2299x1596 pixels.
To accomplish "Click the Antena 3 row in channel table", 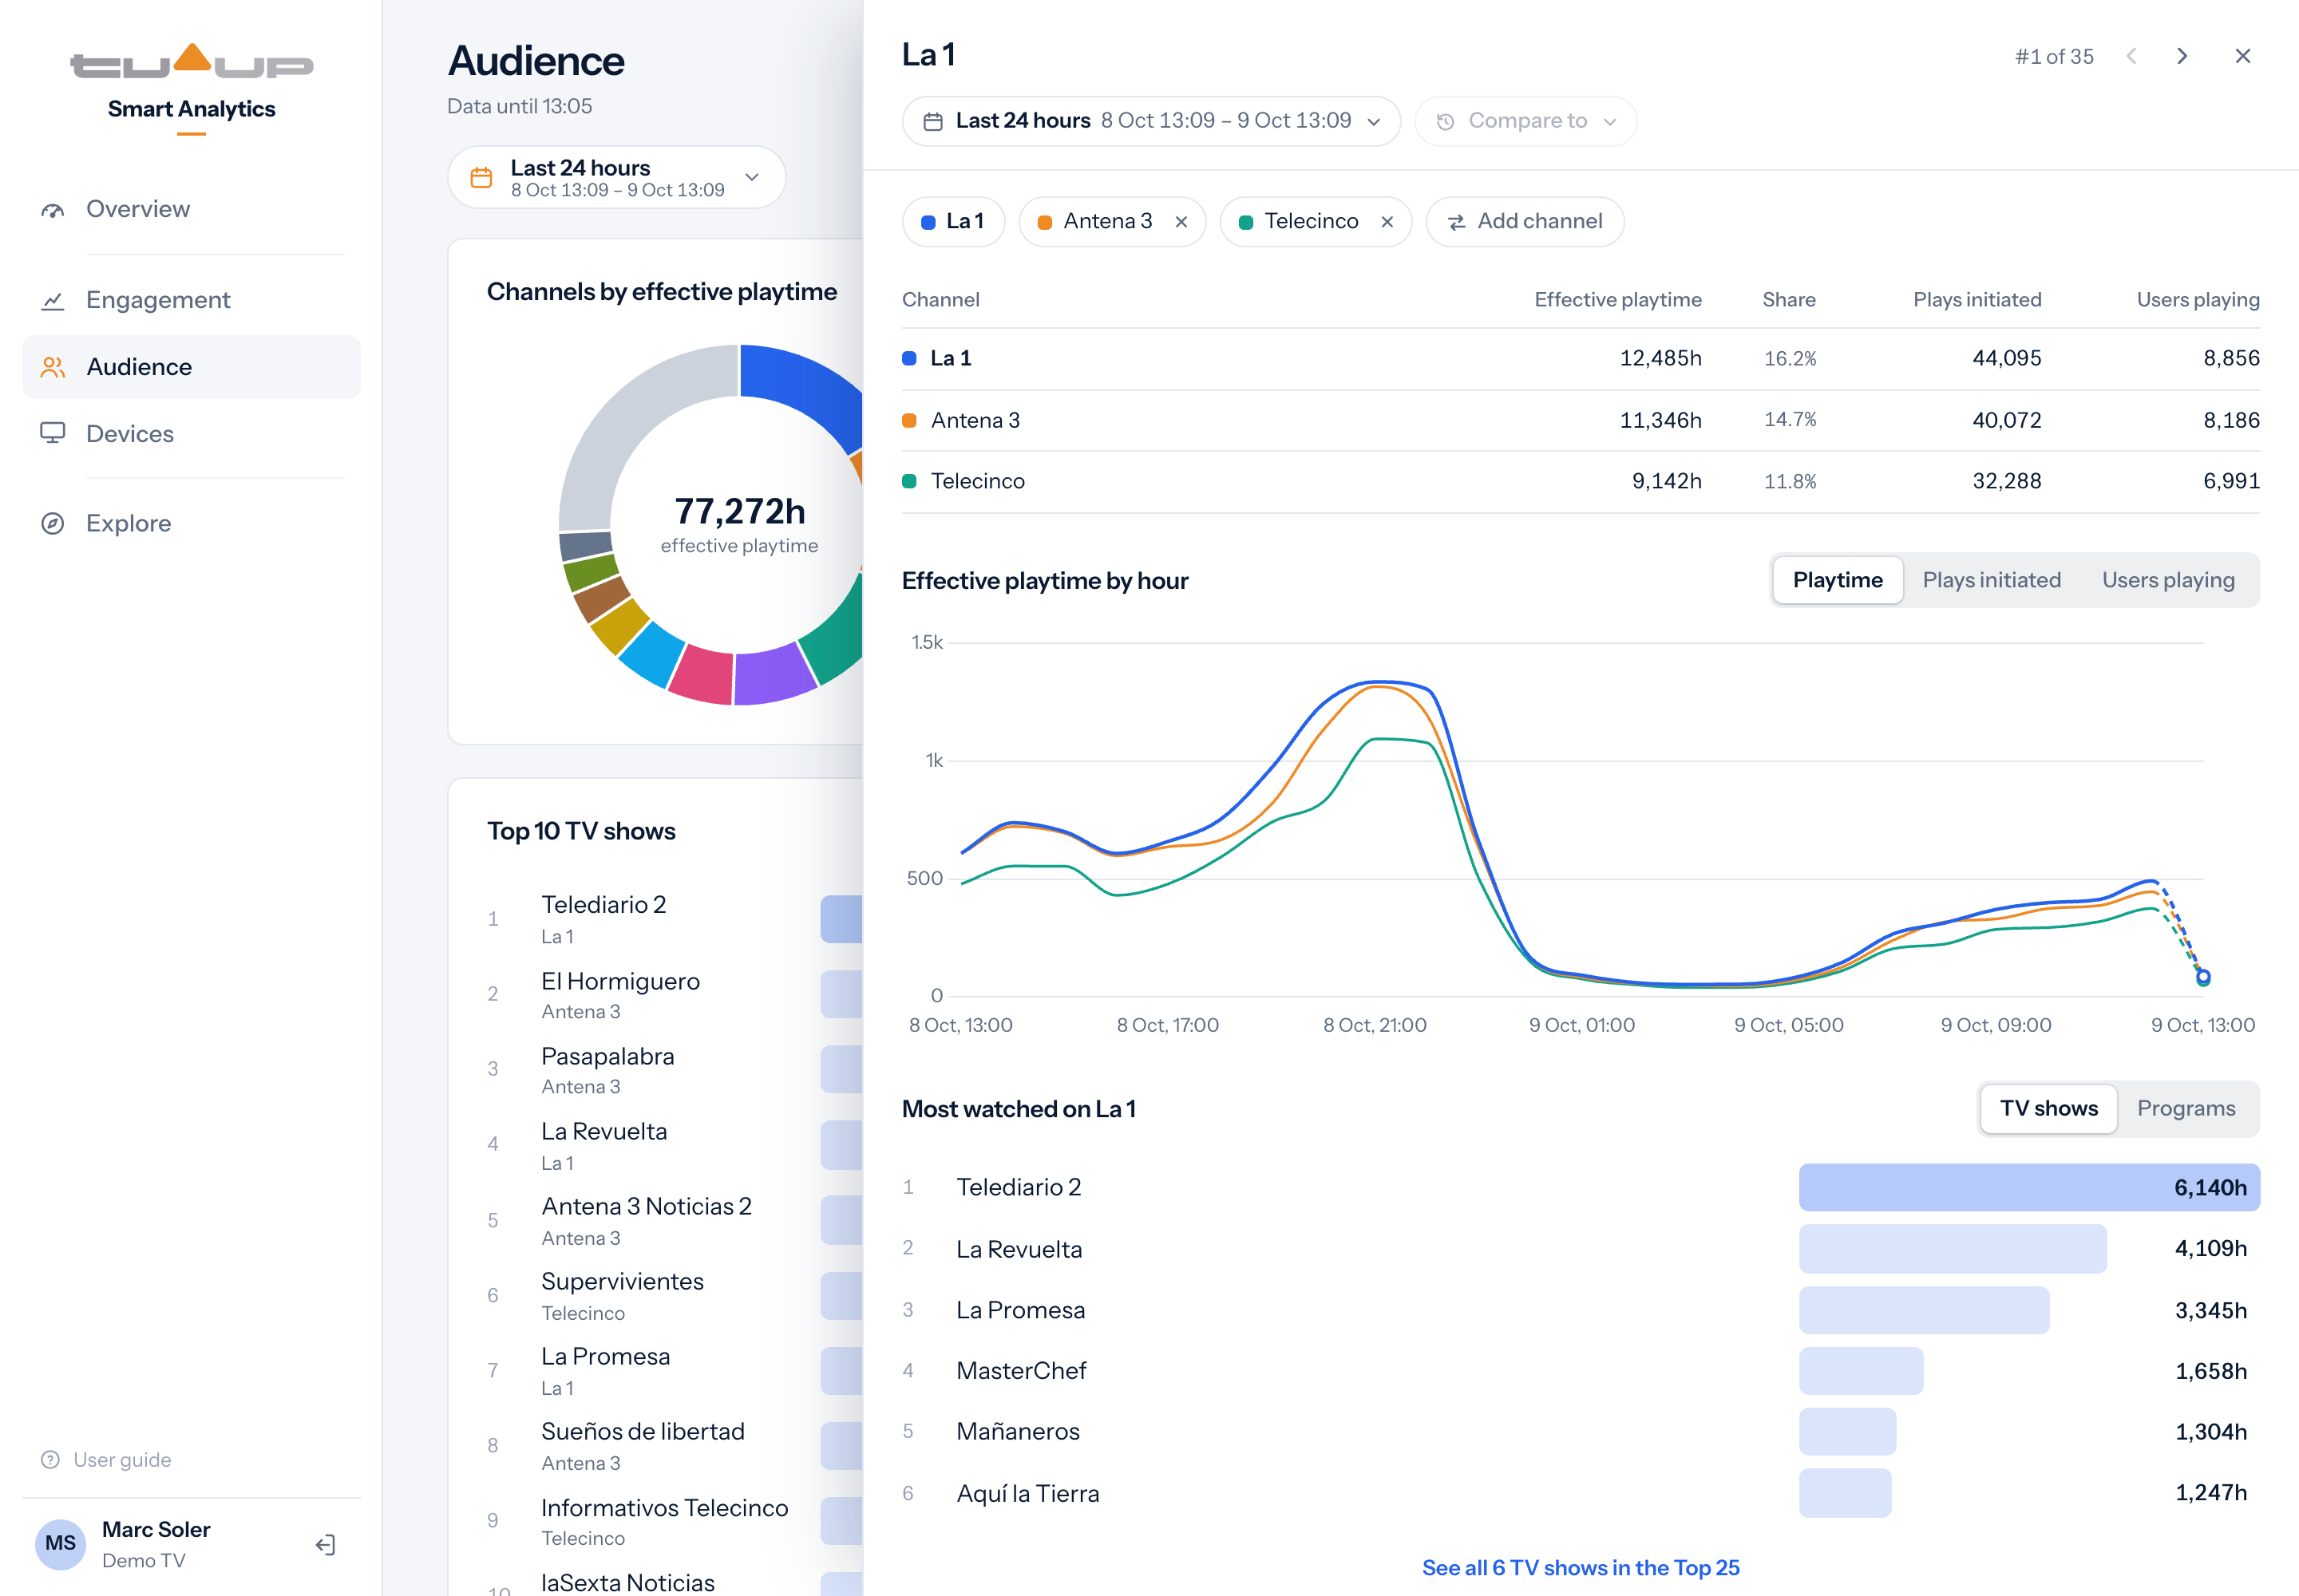I will (x=1581, y=420).
